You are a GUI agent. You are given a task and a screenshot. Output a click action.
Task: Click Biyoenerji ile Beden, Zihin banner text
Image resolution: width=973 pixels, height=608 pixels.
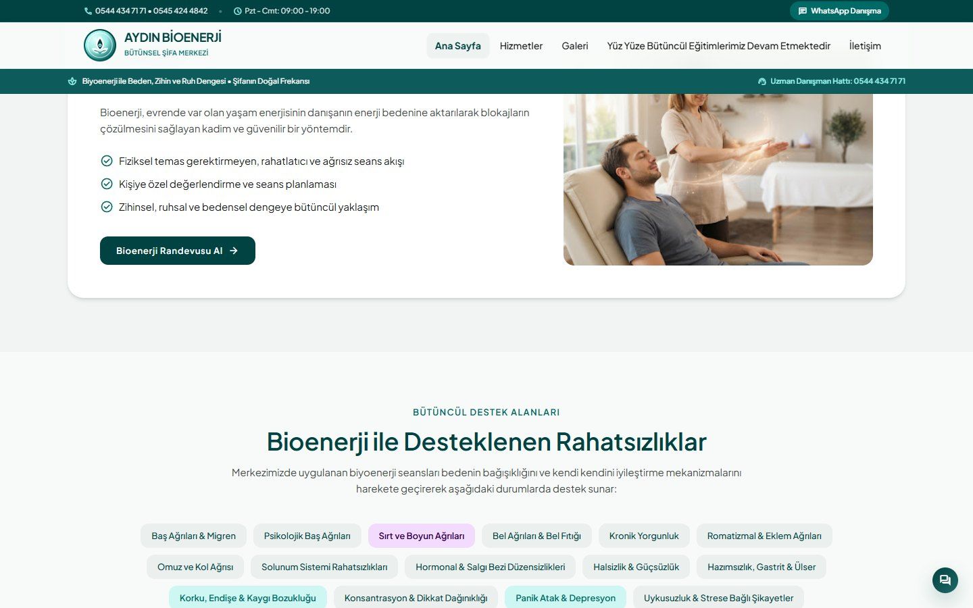point(196,81)
